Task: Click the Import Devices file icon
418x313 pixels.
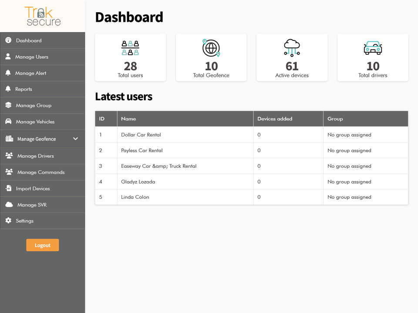Action: click(x=8, y=188)
